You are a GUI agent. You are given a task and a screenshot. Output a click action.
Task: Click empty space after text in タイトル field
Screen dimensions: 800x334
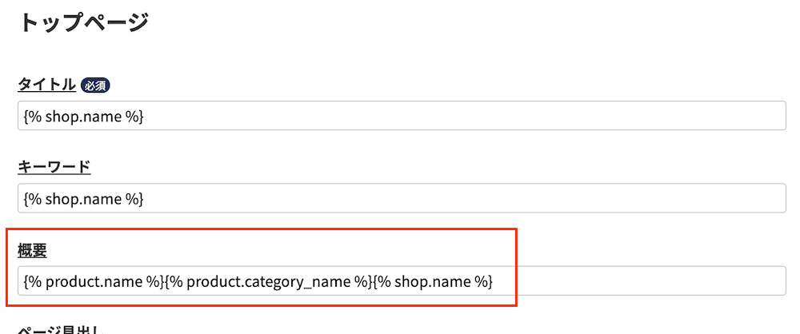pos(464,116)
